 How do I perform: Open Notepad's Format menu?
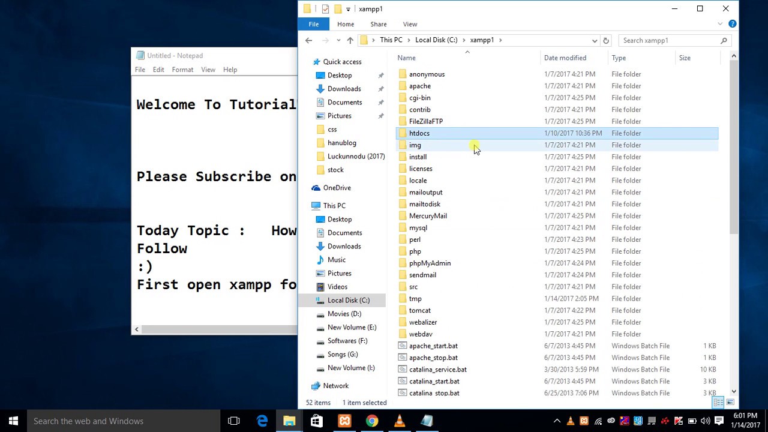[x=182, y=70]
